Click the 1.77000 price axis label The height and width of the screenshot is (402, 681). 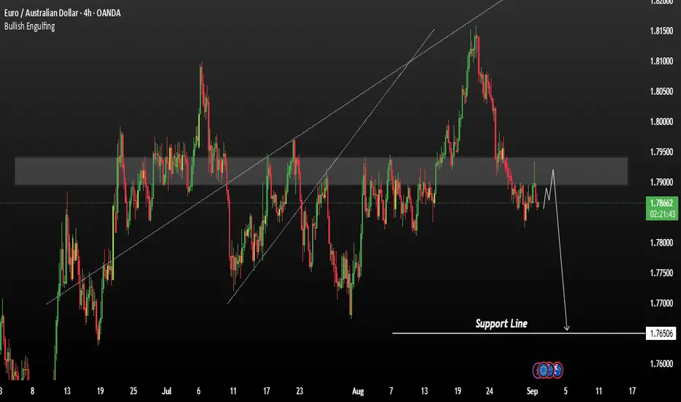click(x=661, y=303)
